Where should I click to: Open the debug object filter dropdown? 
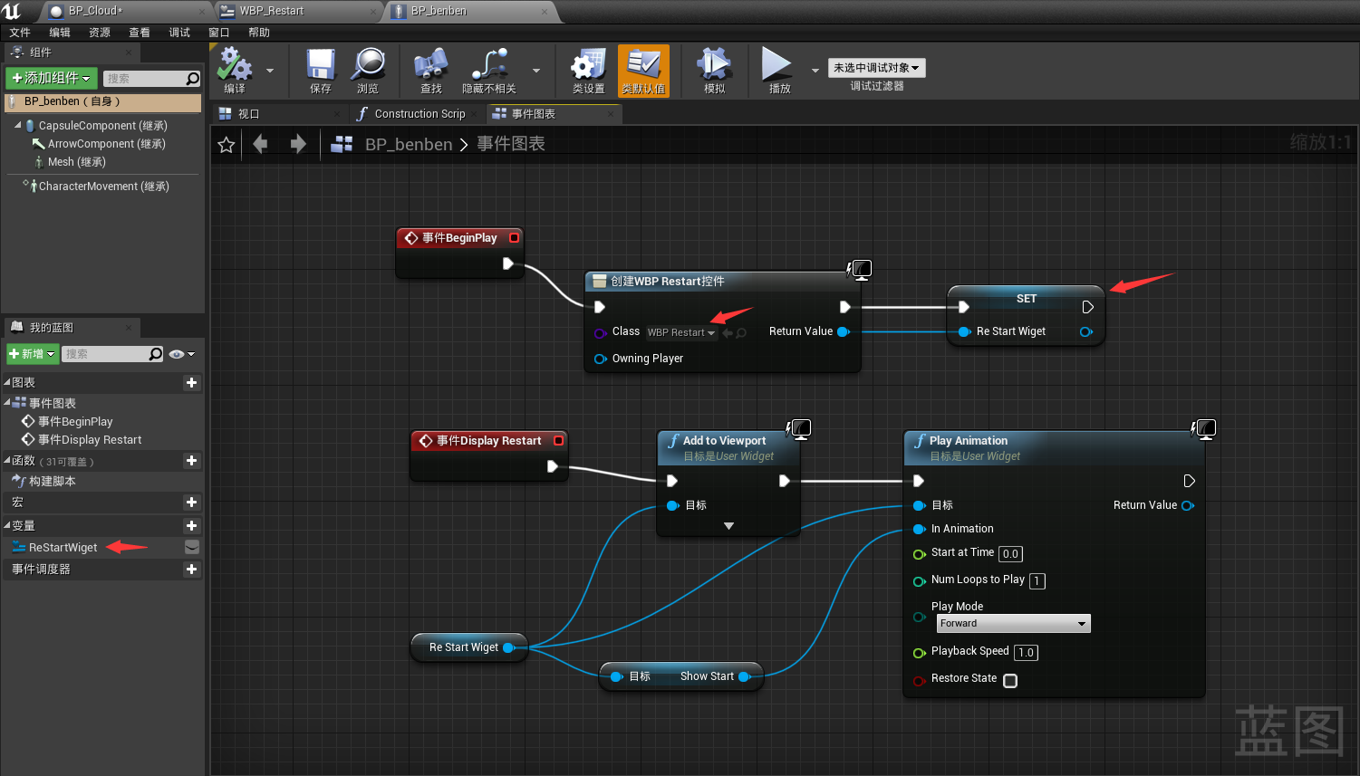(876, 68)
